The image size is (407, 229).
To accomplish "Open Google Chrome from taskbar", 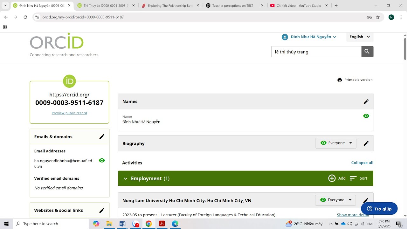I will coord(148,224).
